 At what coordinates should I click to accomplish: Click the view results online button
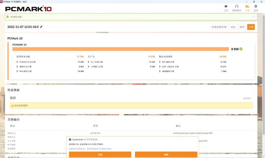click(219, 27)
